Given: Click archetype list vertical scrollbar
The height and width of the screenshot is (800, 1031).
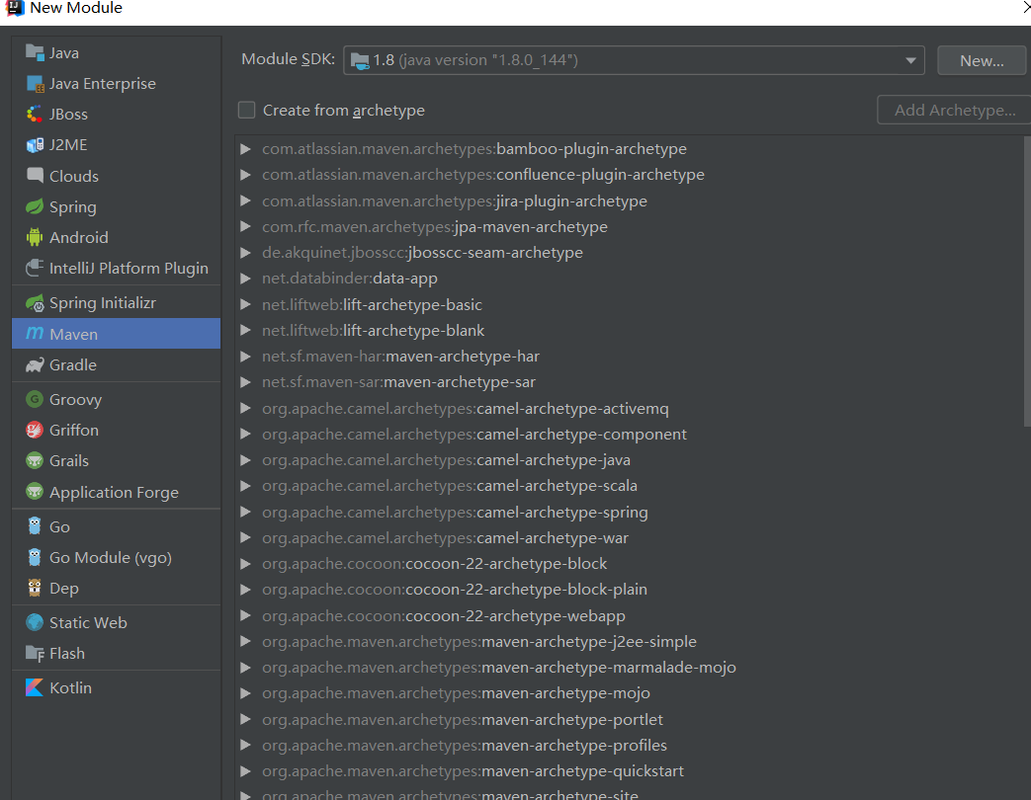Looking at the screenshot, I should [x=1027, y=281].
